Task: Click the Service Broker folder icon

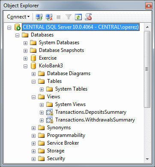Action: pyautogui.click(x=42, y=143)
